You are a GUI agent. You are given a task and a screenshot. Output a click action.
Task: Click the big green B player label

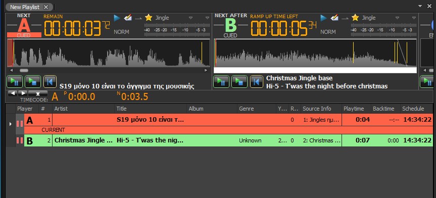(x=230, y=26)
